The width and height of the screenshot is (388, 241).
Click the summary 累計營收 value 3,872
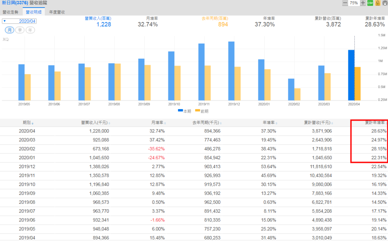tap(333, 25)
